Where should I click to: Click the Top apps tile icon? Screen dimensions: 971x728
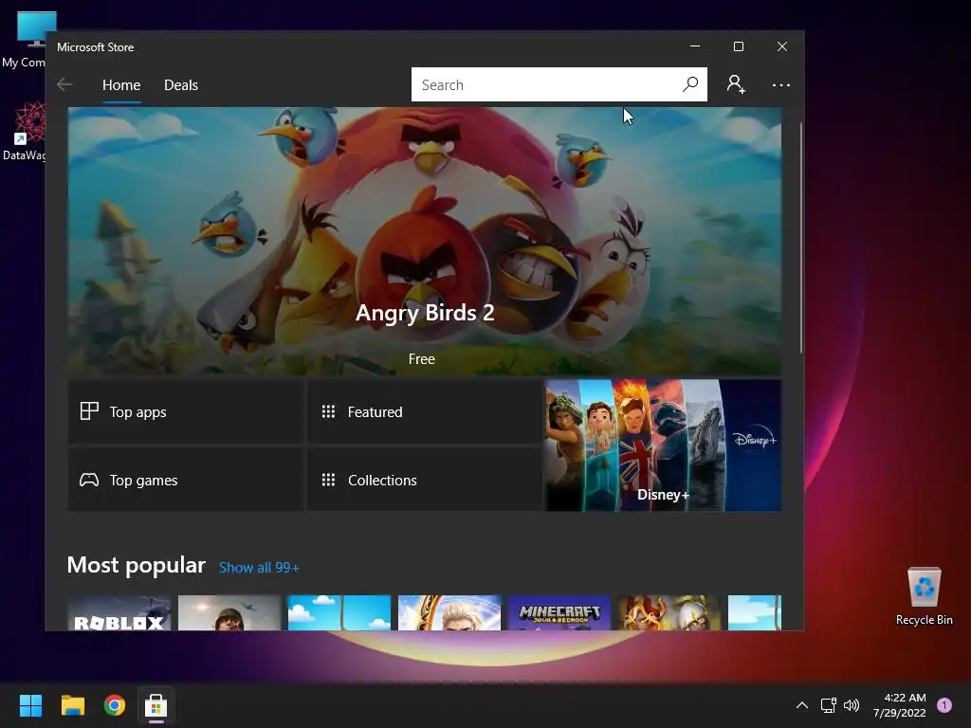click(x=89, y=411)
